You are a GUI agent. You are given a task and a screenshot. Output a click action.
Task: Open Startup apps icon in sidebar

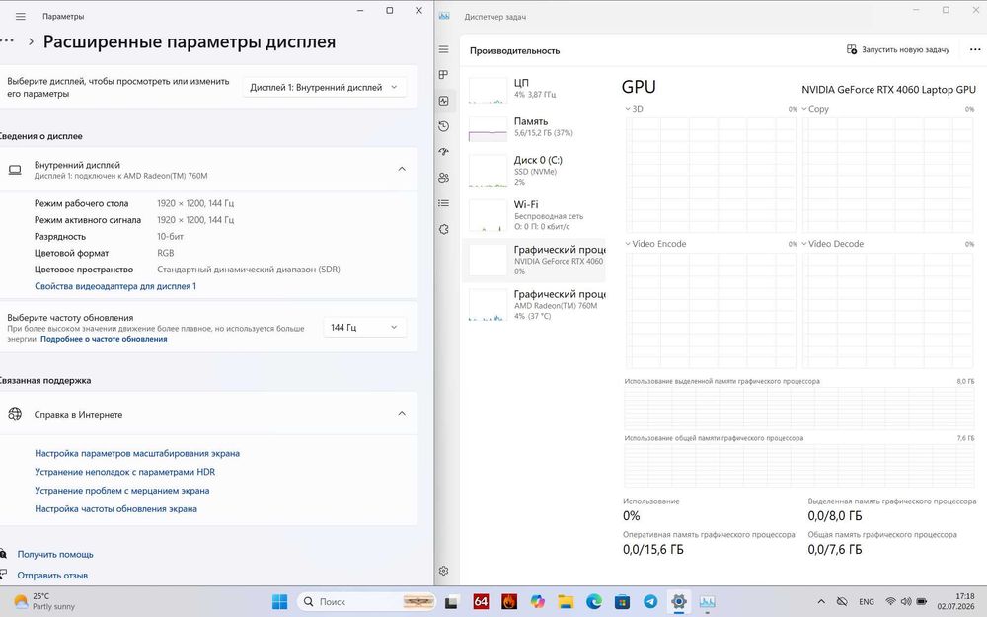pyautogui.click(x=444, y=152)
